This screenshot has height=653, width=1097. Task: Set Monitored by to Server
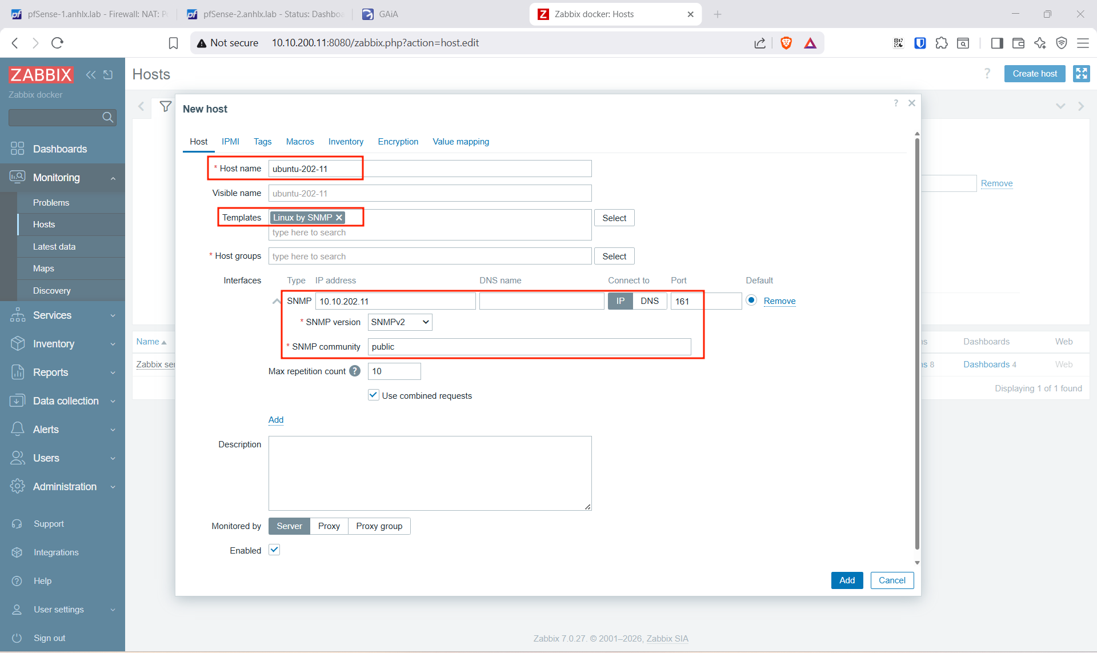click(289, 526)
